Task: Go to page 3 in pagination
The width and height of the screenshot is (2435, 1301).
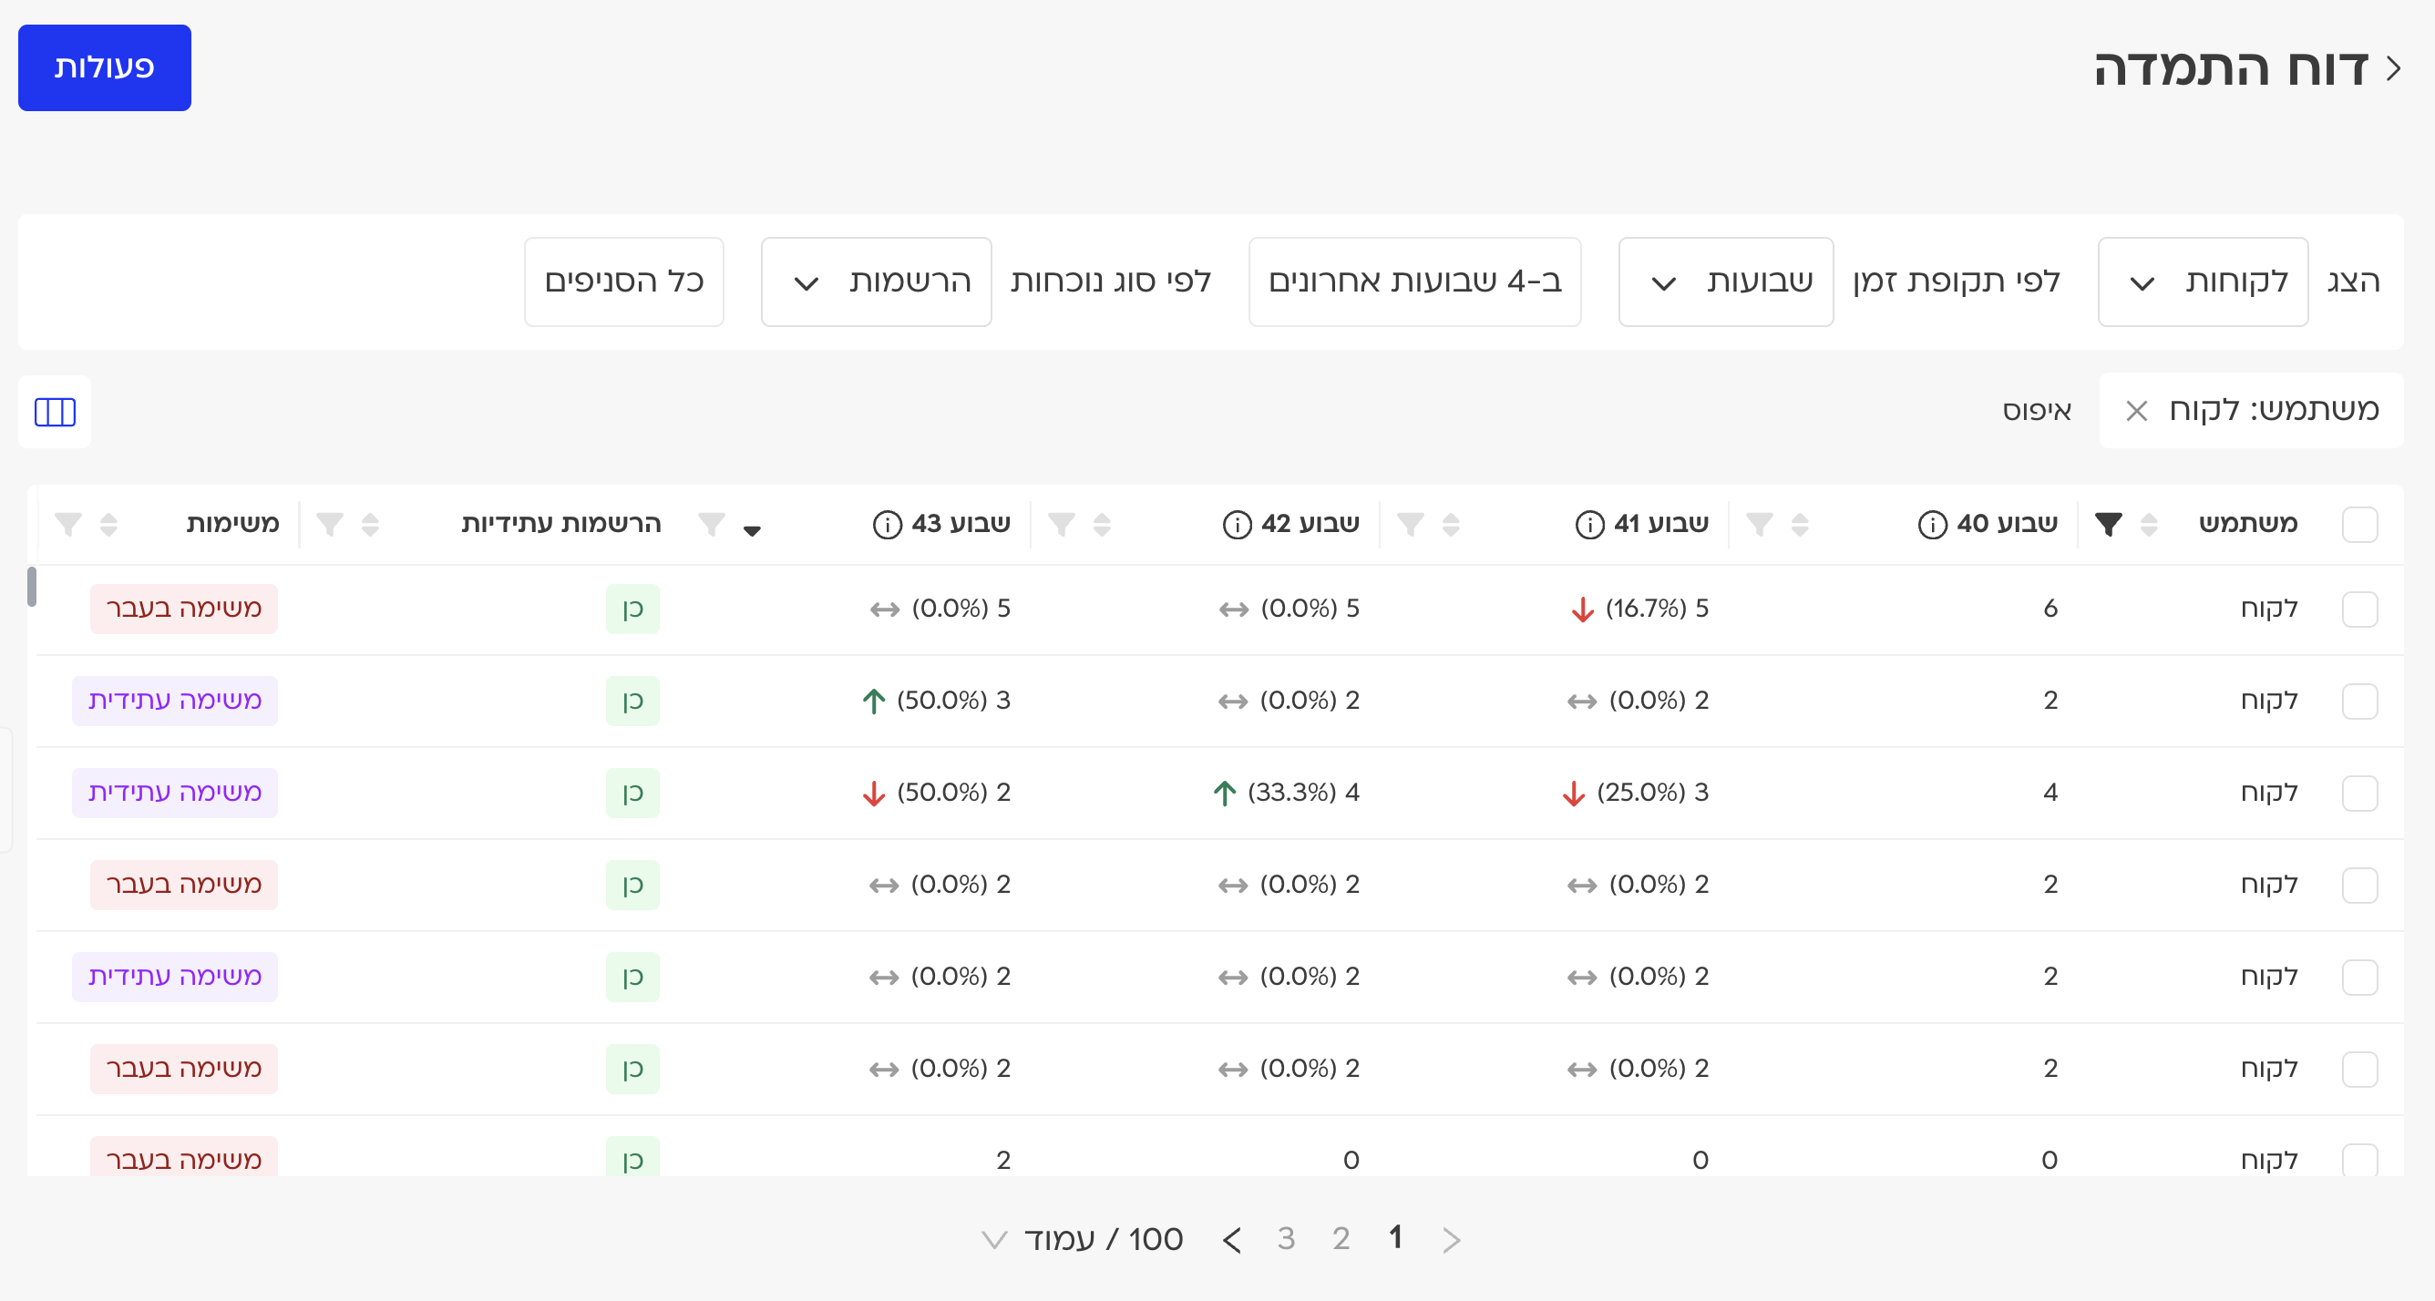Action: tap(1286, 1239)
